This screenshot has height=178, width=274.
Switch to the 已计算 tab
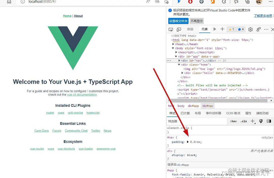[x=185, y=113]
